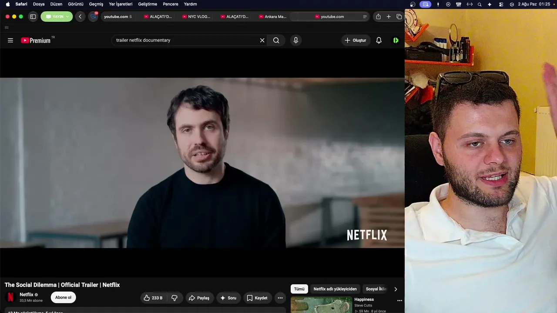
Task: Open the date and time 01:25
Action: tap(534, 4)
